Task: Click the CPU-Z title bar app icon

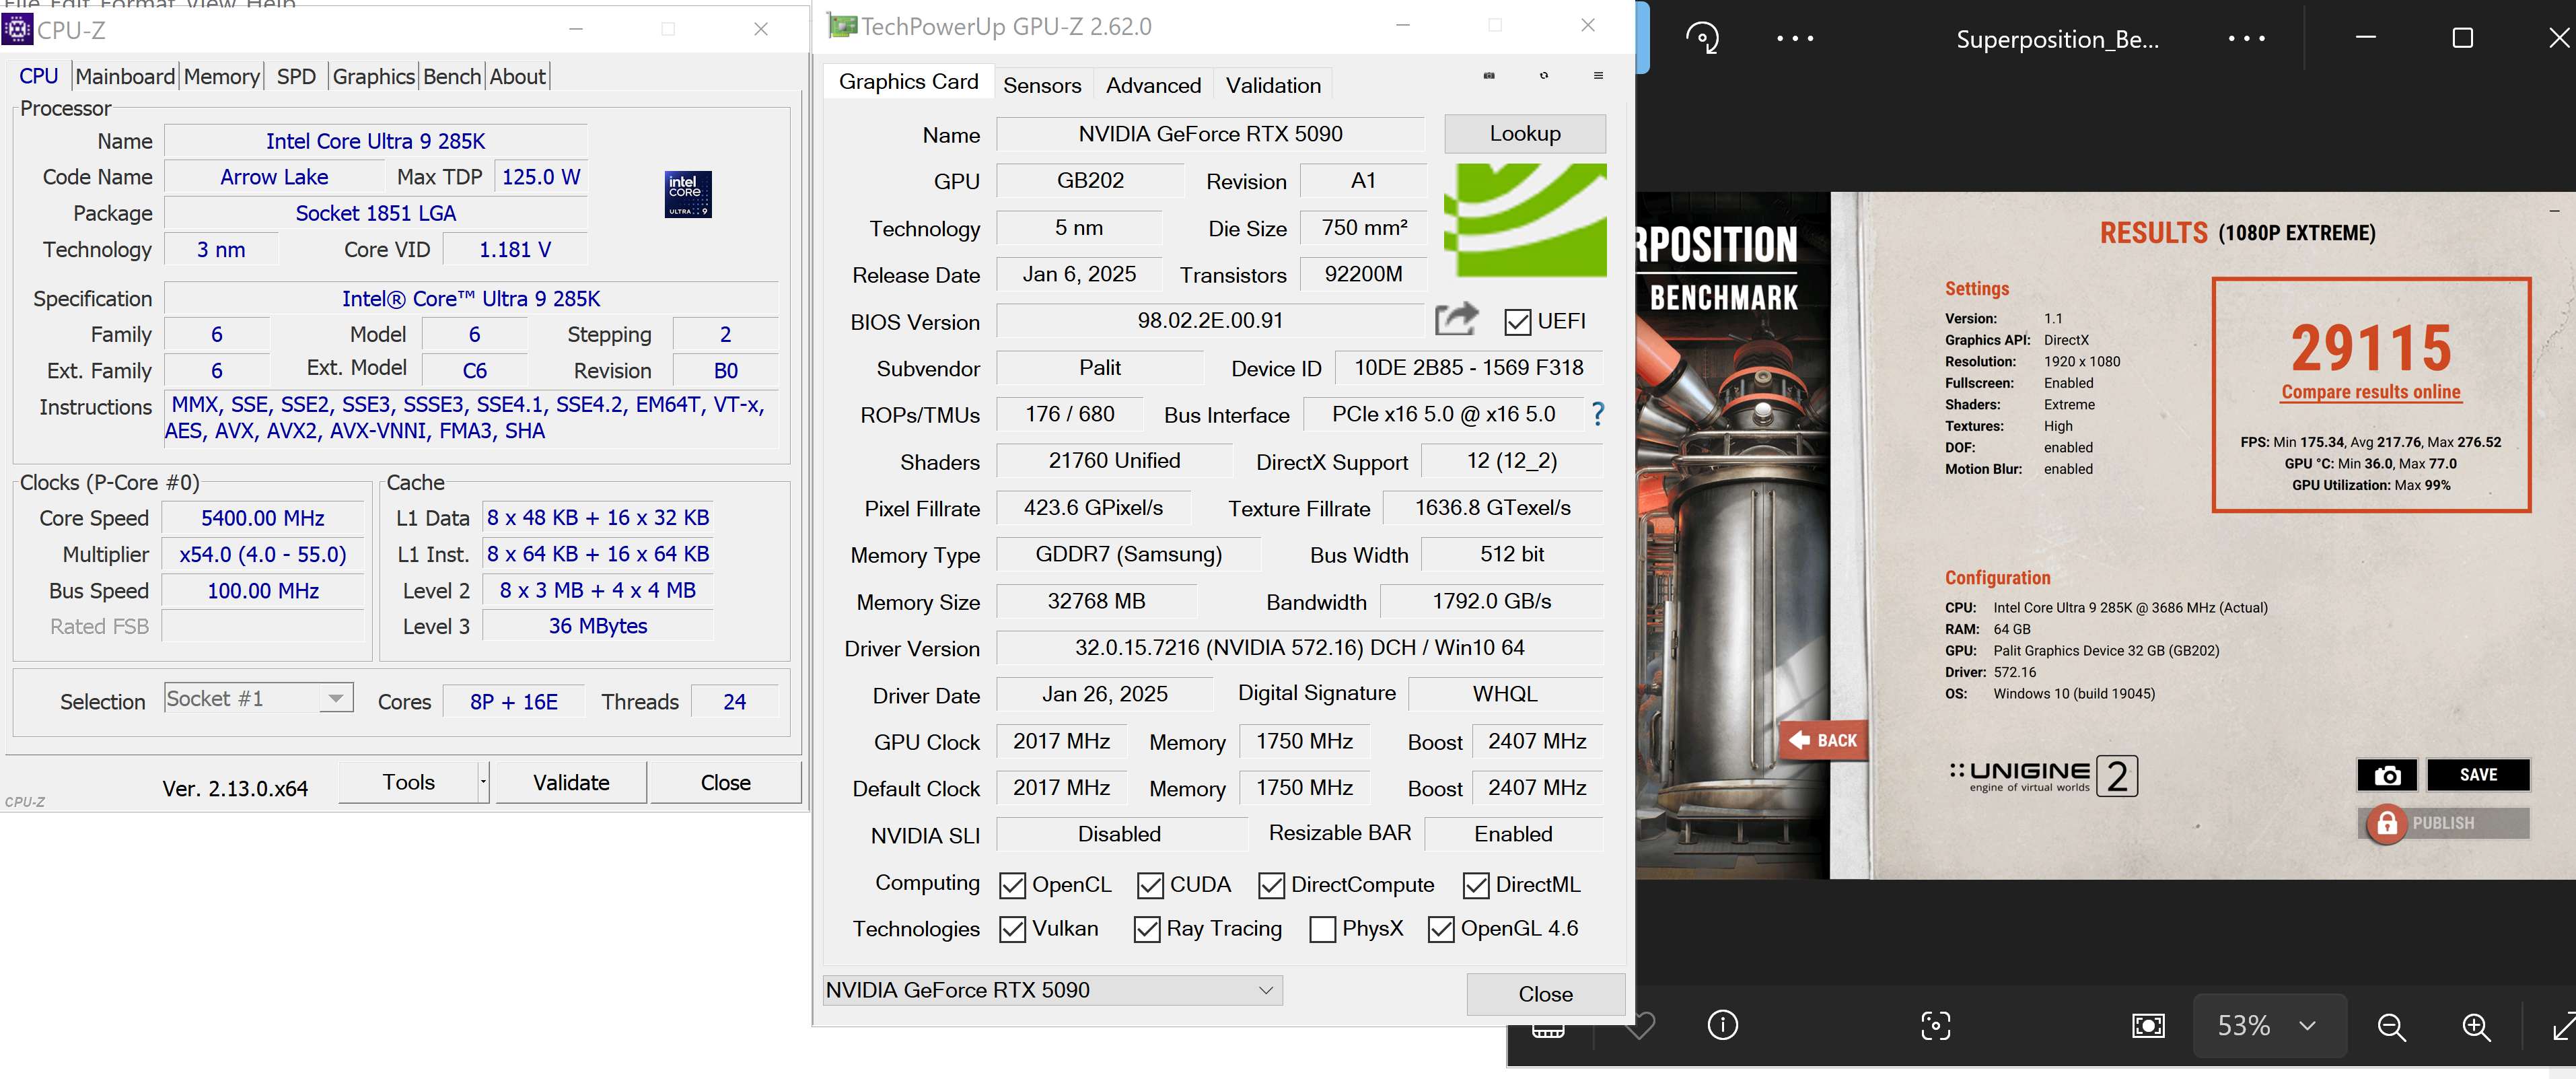Action: click(x=17, y=29)
